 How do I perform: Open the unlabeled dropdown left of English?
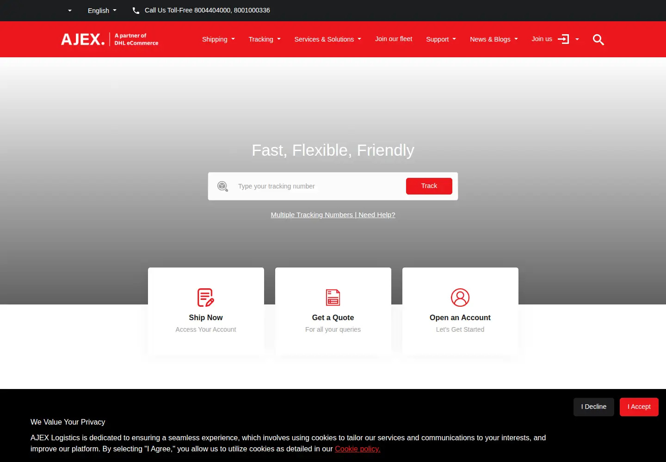tap(70, 10)
